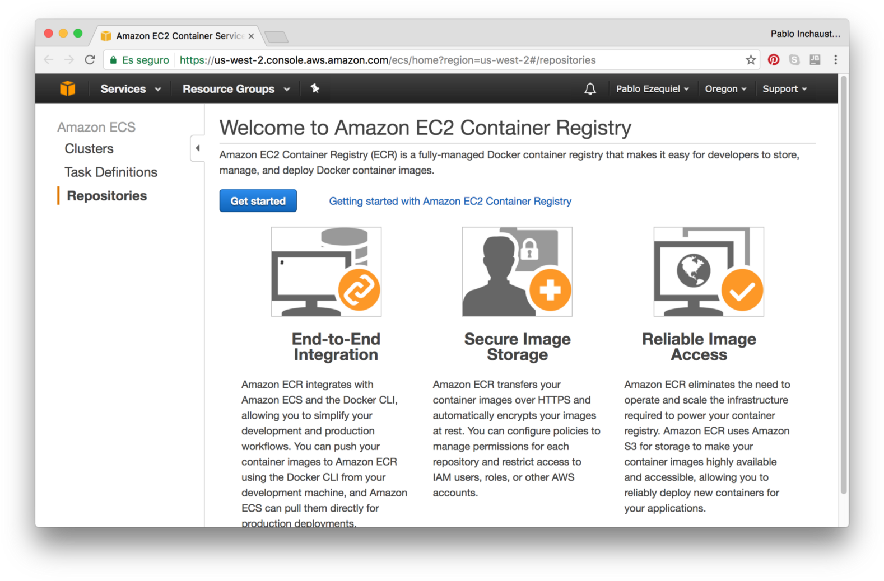This screenshot has height=581, width=884.
Task: Click the pin shortcut icon in navigation bar
Action: 315,88
